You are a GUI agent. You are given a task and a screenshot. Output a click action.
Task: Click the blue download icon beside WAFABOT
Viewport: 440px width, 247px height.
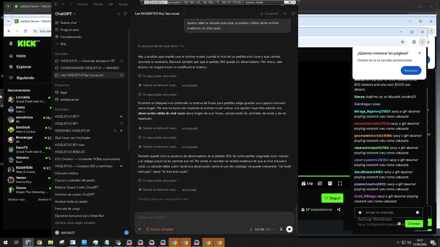(x=126, y=233)
